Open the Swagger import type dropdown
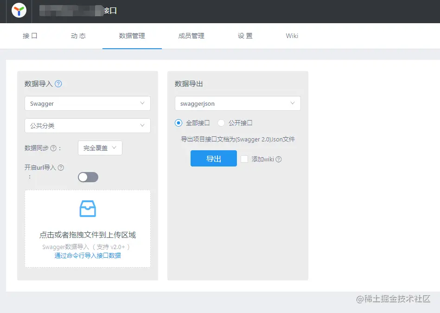Viewport: 440px width, 313px height. pyautogui.click(x=88, y=103)
